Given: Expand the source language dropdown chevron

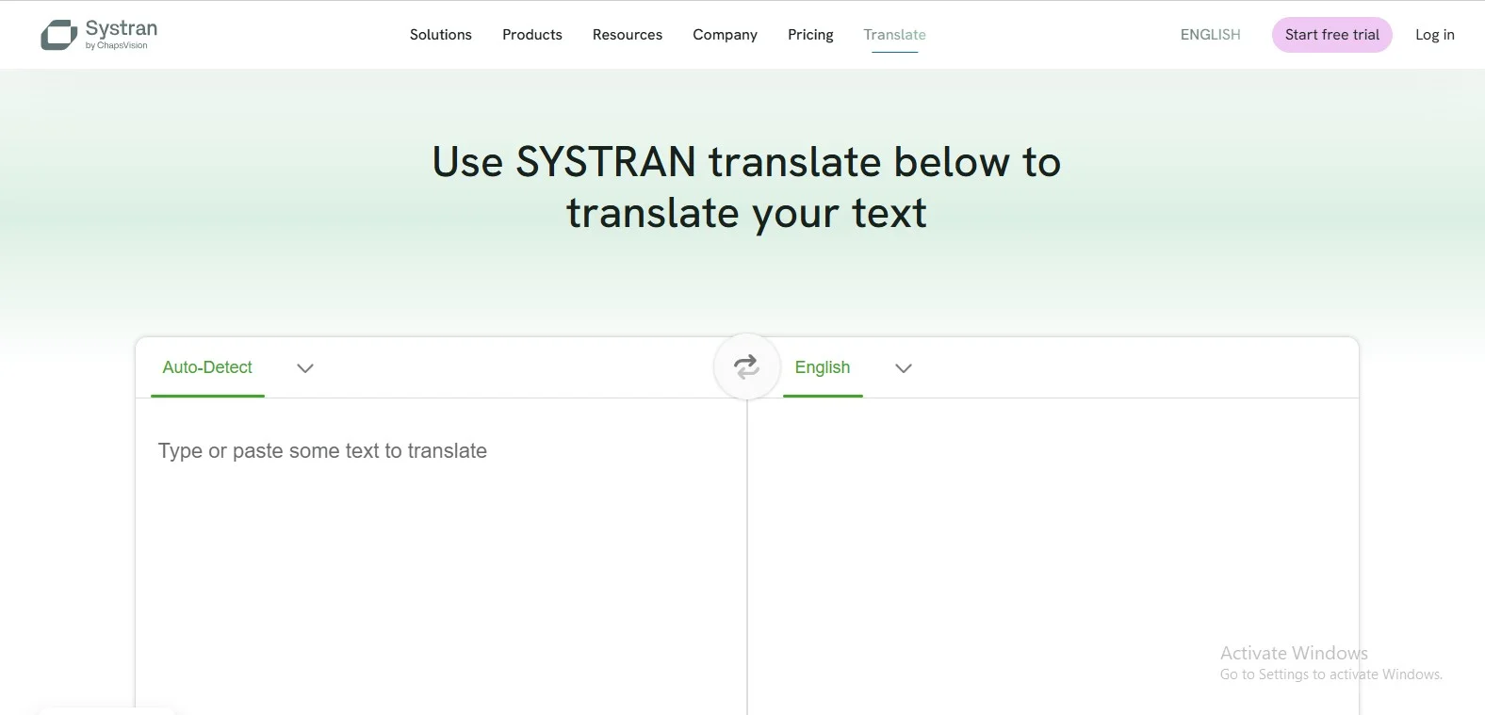Looking at the screenshot, I should [304, 368].
